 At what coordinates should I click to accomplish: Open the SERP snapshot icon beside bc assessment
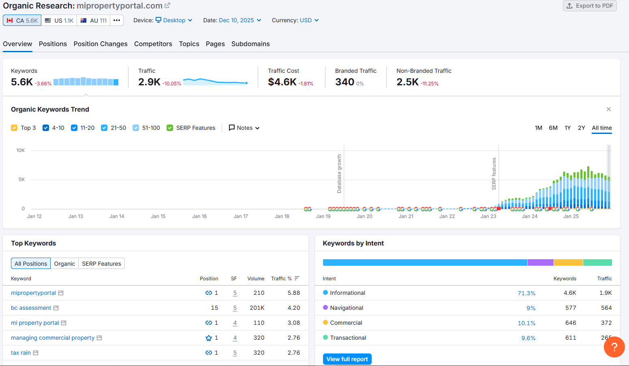pyautogui.click(x=56, y=308)
